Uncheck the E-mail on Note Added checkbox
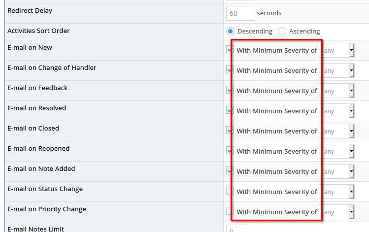 pos(229,171)
